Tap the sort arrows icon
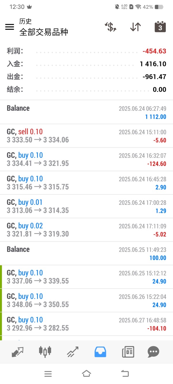This screenshot has width=173, height=384. coord(135,27)
